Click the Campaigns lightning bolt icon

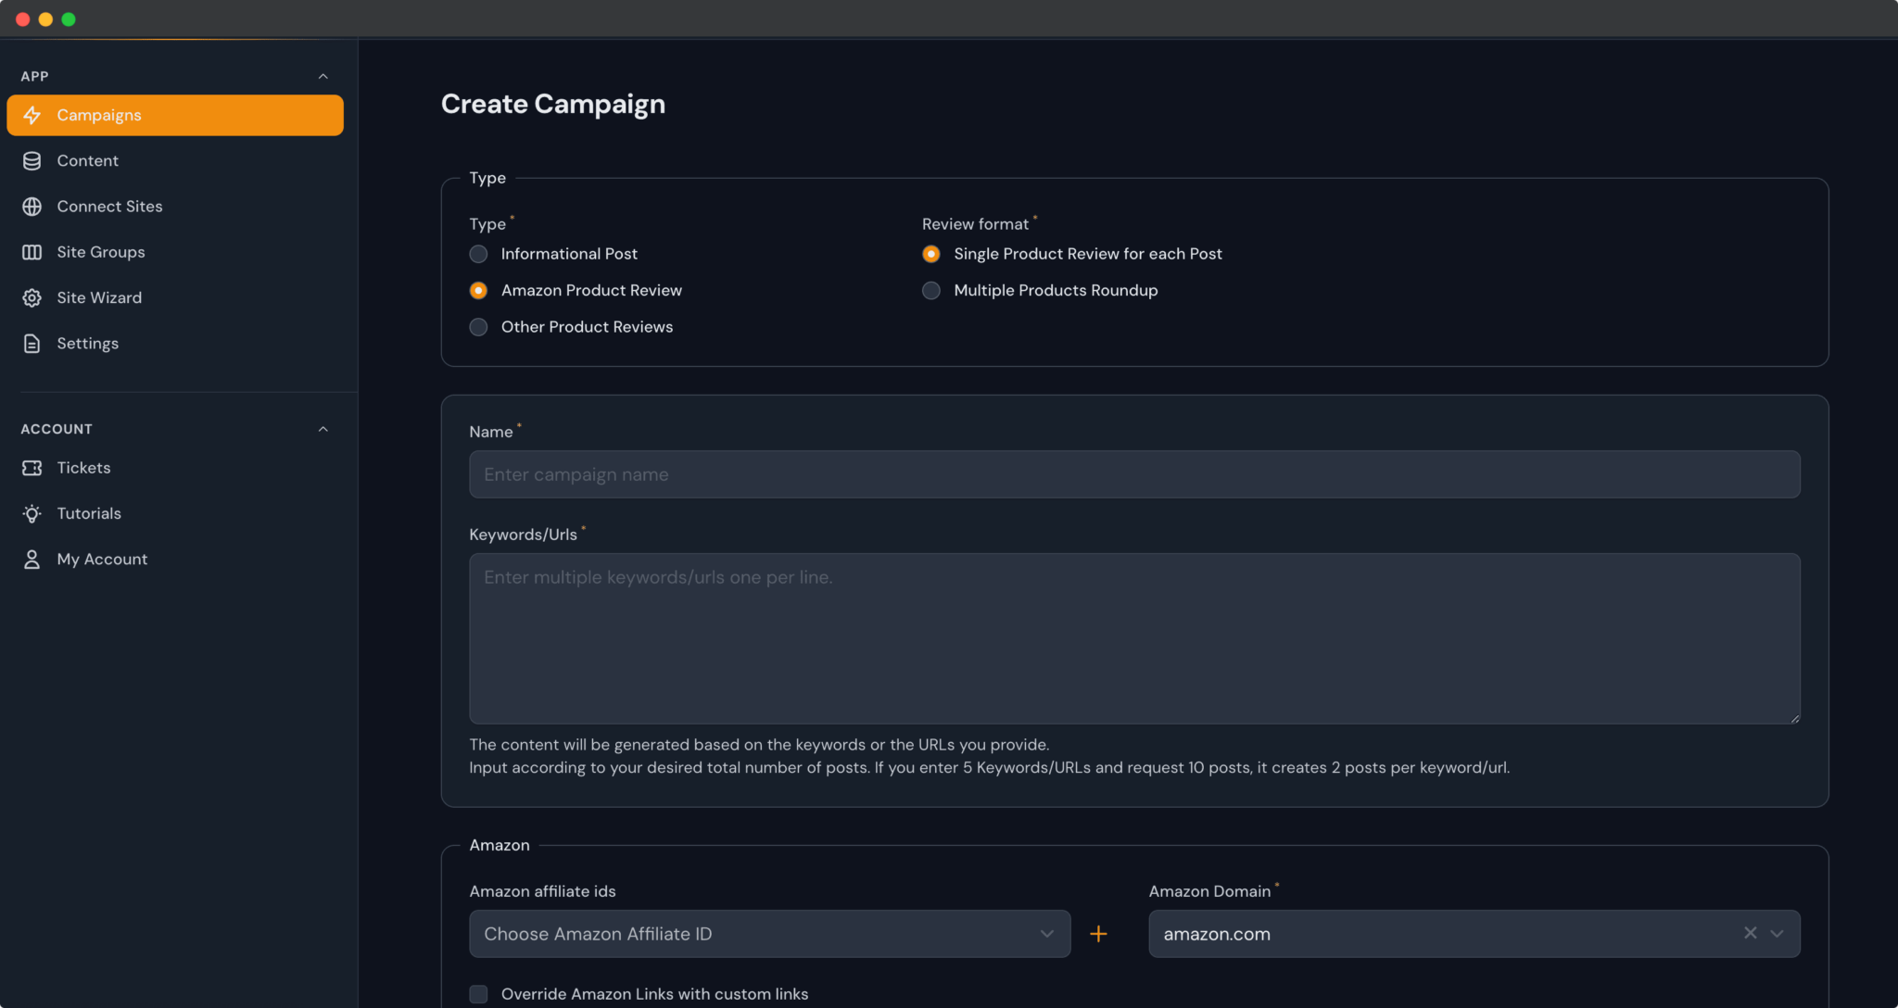pyautogui.click(x=32, y=115)
